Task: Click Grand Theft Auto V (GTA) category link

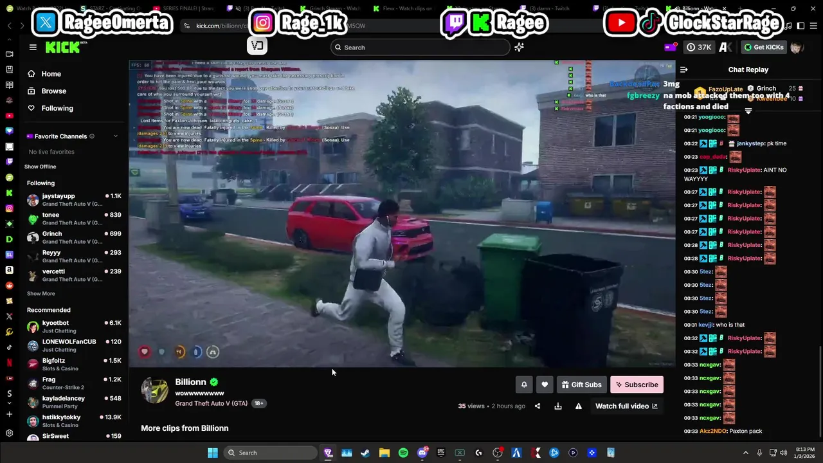Action: pos(212,403)
